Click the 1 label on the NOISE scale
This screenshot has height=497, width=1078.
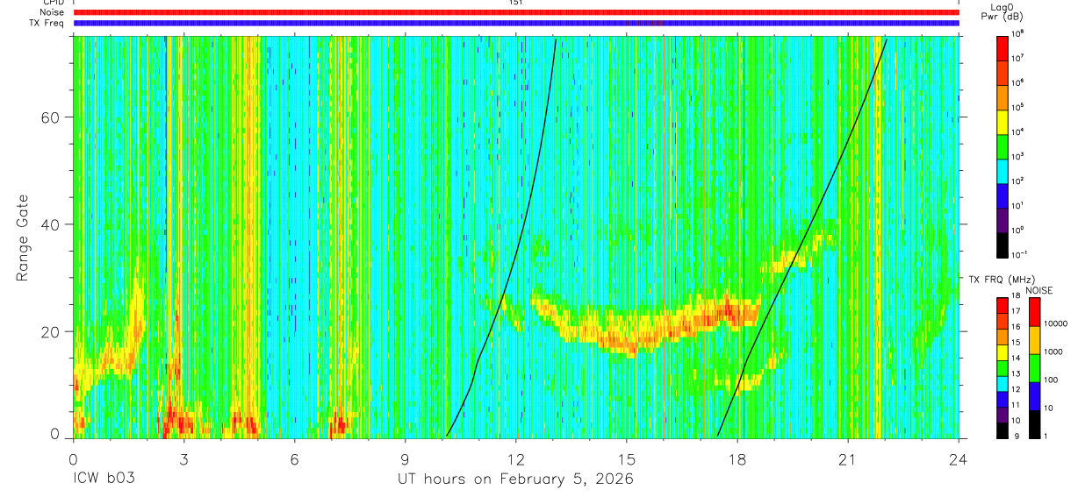(1046, 436)
